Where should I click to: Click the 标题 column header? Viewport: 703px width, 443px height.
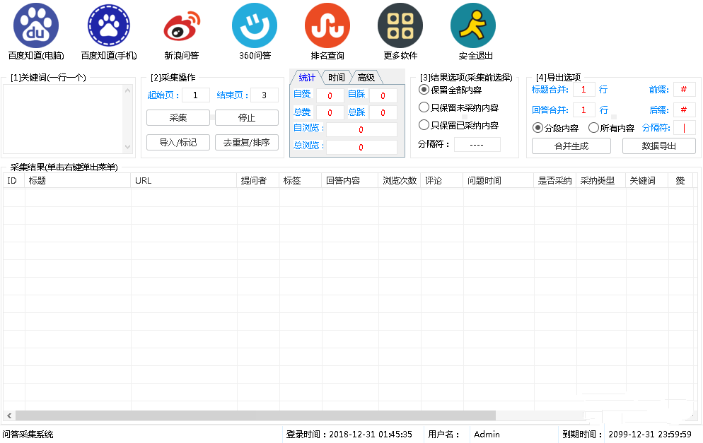pyautogui.click(x=78, y=180)
